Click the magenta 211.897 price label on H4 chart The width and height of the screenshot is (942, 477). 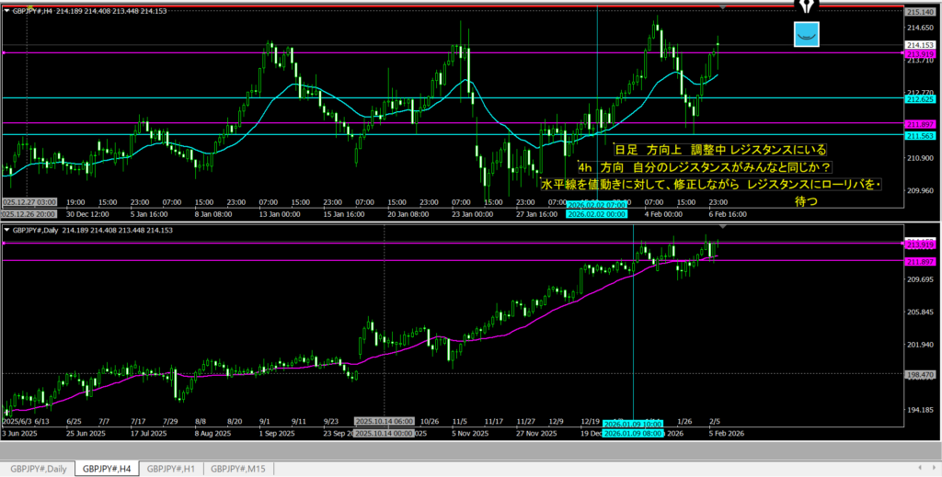pos(921,123)
